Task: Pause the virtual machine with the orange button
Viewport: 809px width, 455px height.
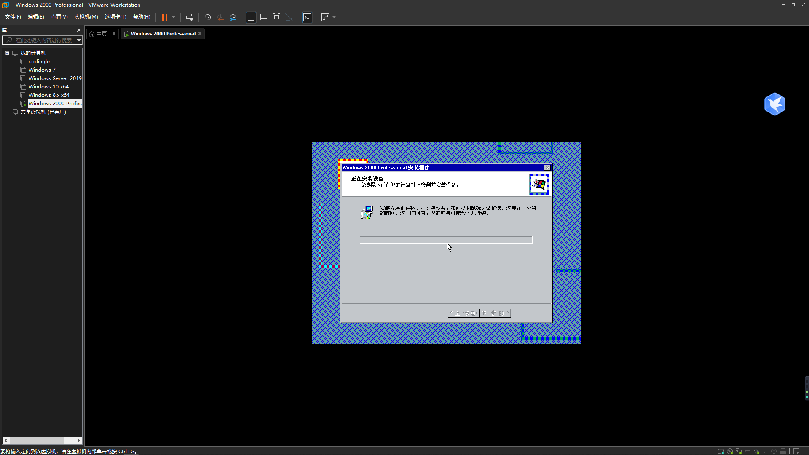Action: (x=164, y=17)
